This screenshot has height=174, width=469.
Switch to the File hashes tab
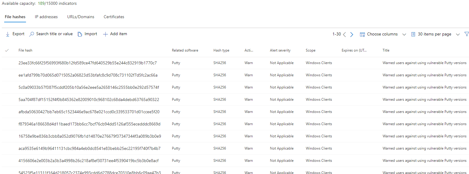pos(15,17)
